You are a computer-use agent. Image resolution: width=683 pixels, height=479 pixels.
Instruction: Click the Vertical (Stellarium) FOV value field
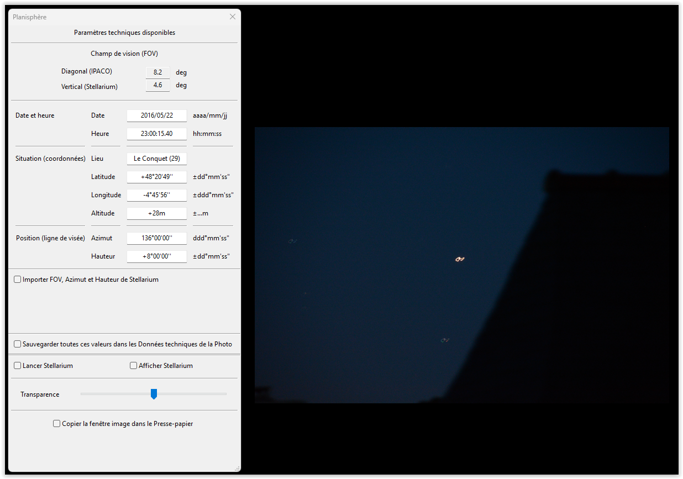click(157, 86)
